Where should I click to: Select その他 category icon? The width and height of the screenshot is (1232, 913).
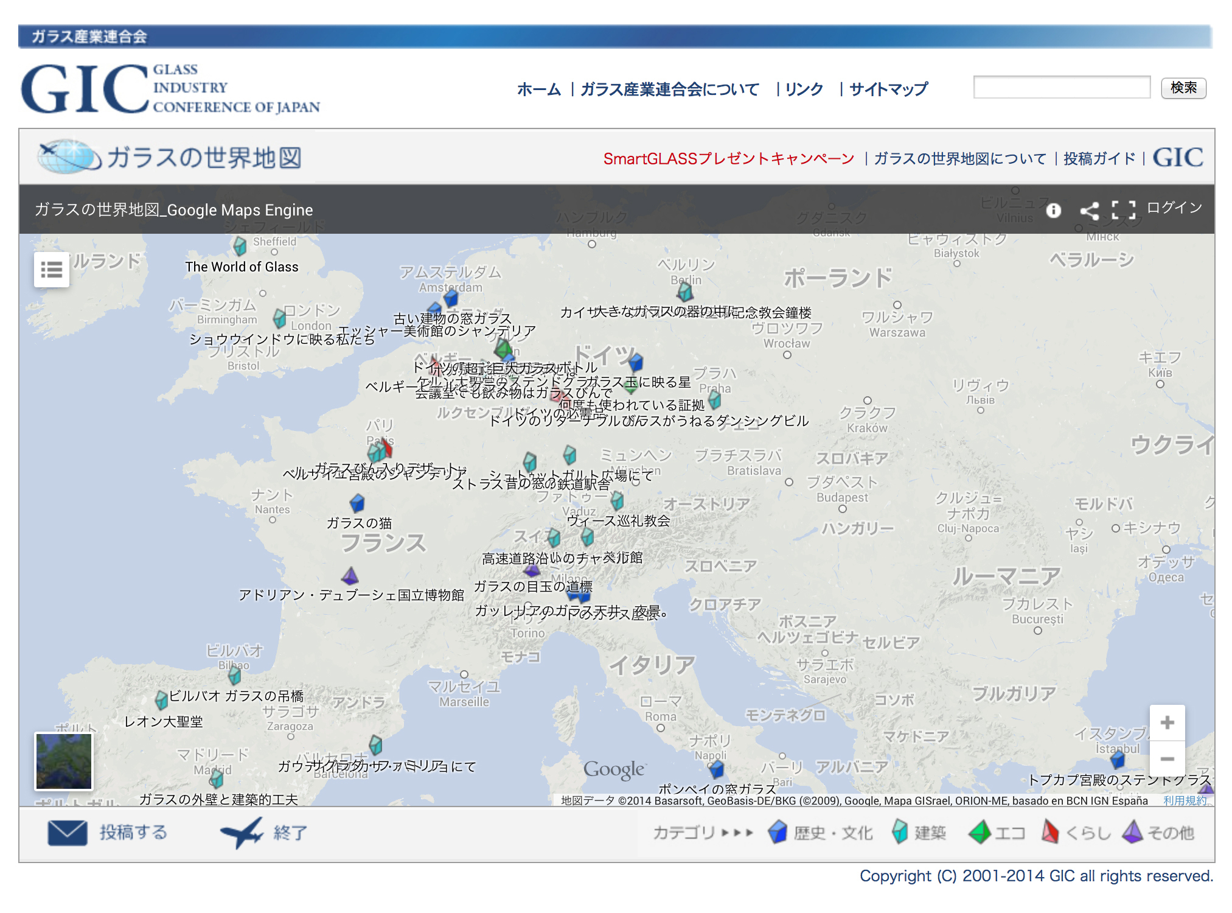point(1132,831)
